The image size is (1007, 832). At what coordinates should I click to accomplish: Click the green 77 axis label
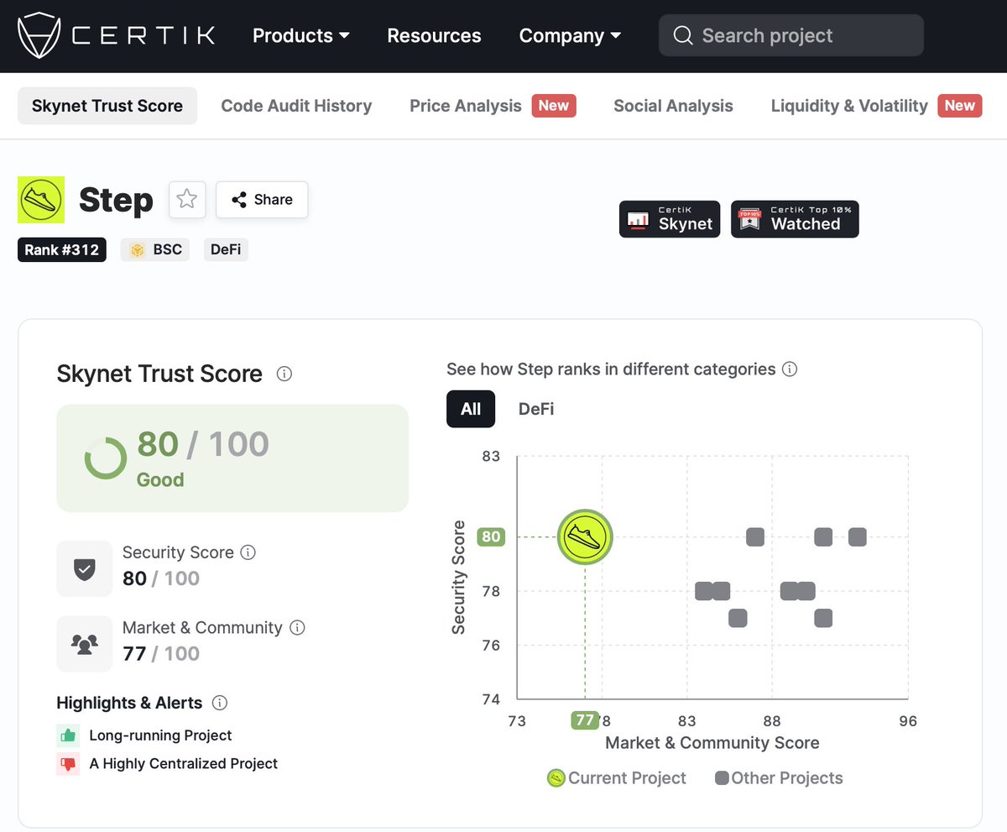585,720
